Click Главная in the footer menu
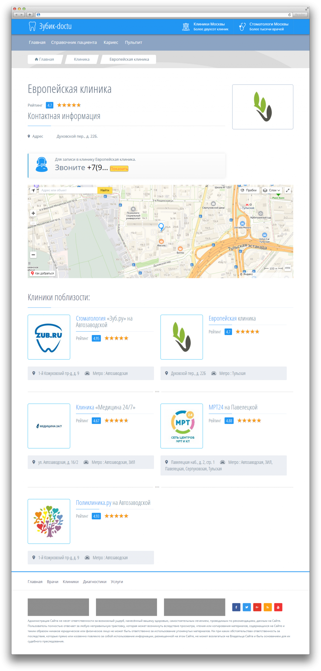The width and height of the screenshot is (321, 671). 35,582
